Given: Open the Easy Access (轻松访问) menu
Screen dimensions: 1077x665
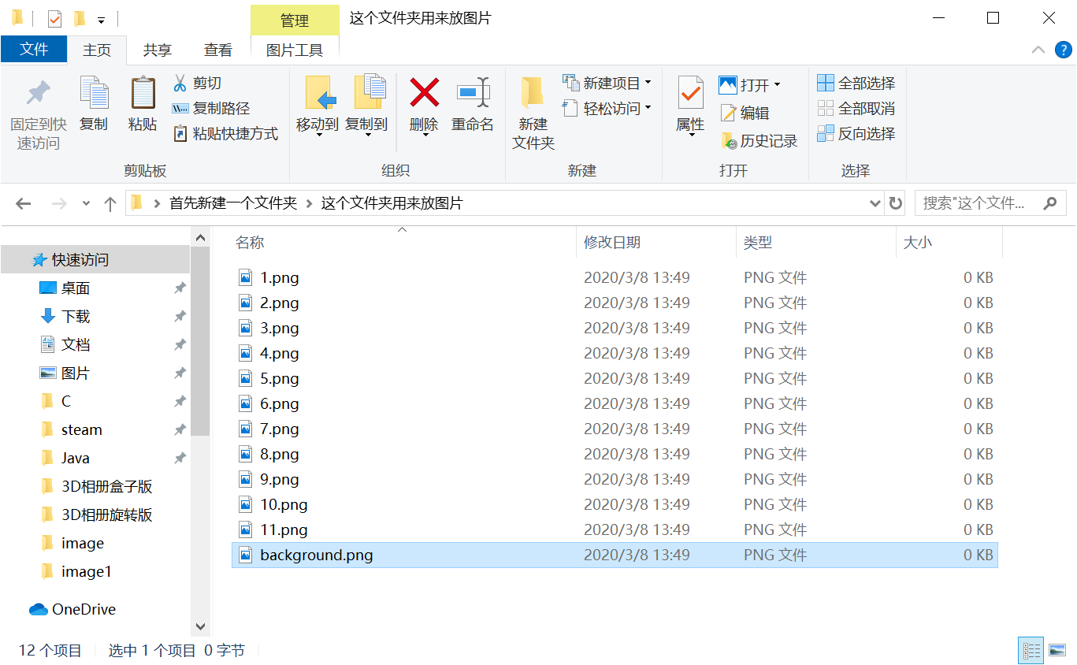Looking at the screenshot, I should point(607,108).
